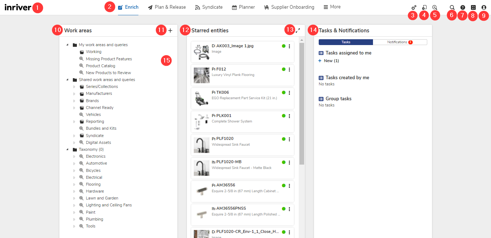
Task: Click the inriver logo
Action: (x=18, y=7)
